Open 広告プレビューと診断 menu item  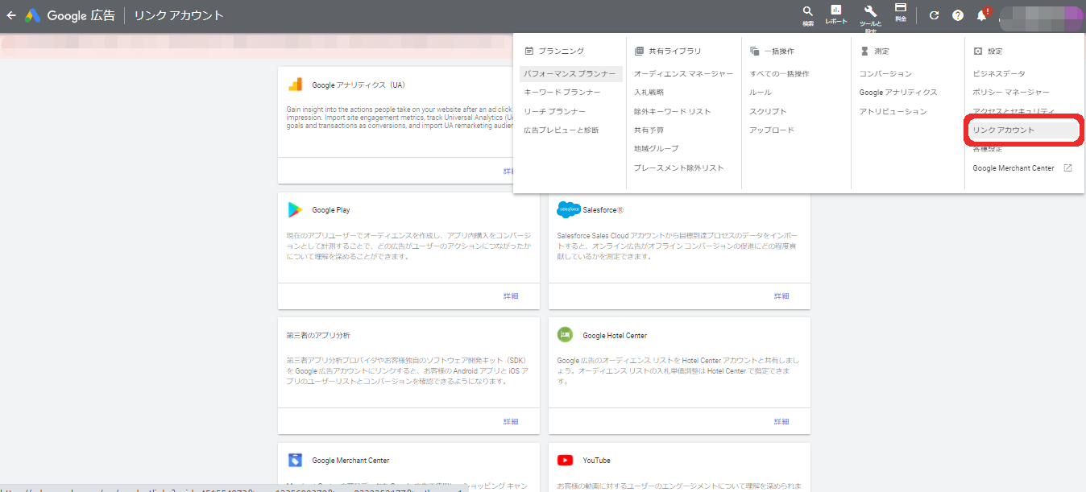pos(562,130)
